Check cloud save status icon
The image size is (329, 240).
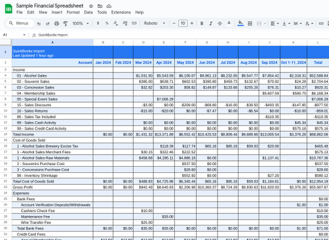coord(108,6)
